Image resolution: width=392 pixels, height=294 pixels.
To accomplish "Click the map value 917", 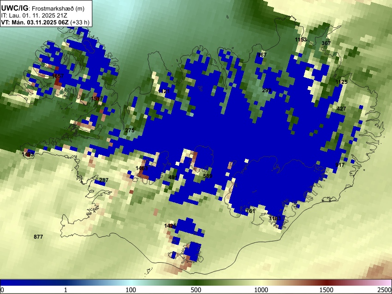I will [x=340, y=165].
